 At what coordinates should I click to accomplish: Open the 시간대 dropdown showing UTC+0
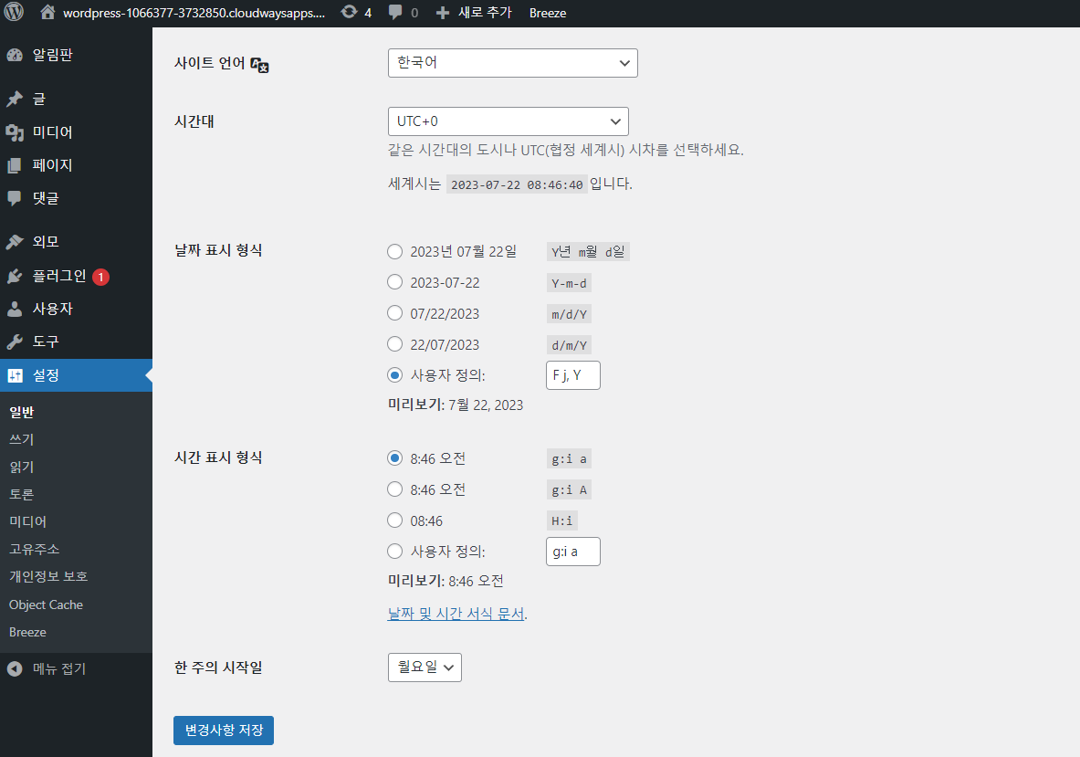tap(509, 121)
